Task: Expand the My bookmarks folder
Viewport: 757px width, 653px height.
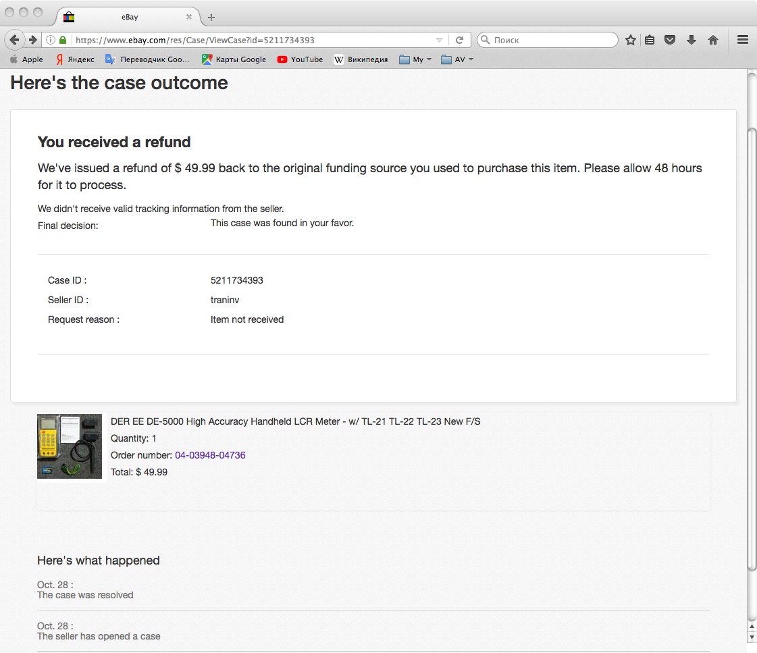Action: tap(415, 59)
